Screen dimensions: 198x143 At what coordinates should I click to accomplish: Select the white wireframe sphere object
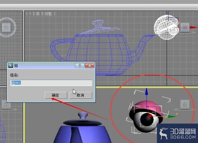(167, 27)
